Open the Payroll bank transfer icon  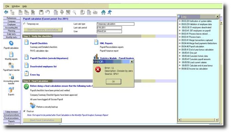[11, 65]
